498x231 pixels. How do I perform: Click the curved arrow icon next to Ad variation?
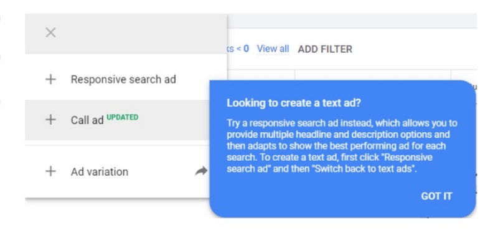[201, 171]
